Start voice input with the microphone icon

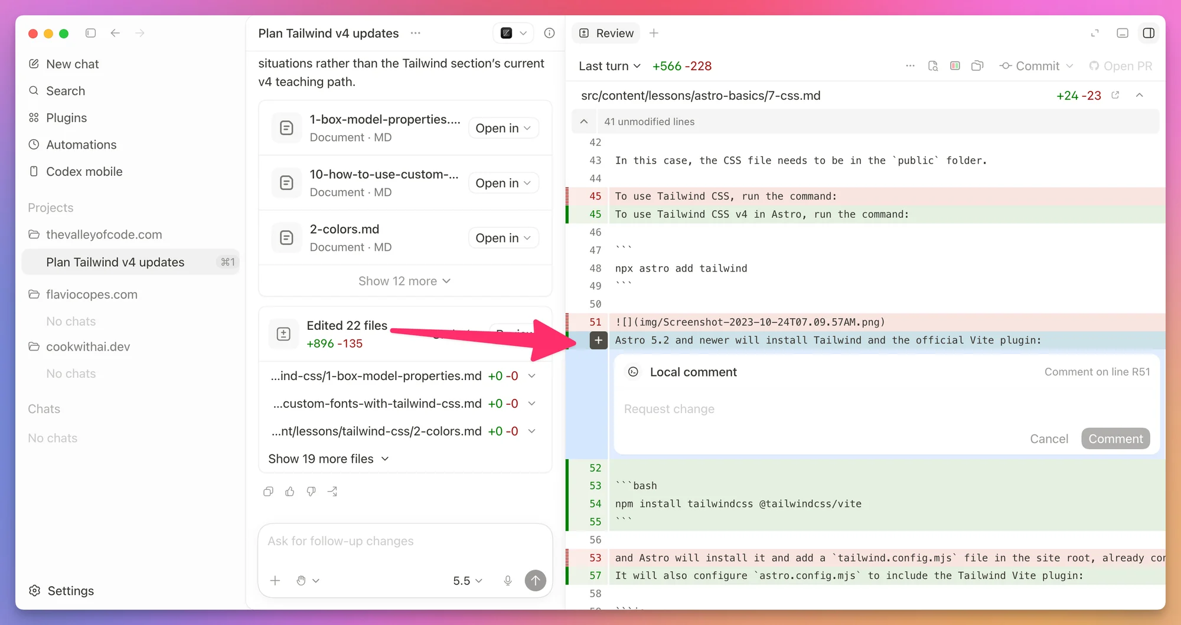[x=508, y=581]
